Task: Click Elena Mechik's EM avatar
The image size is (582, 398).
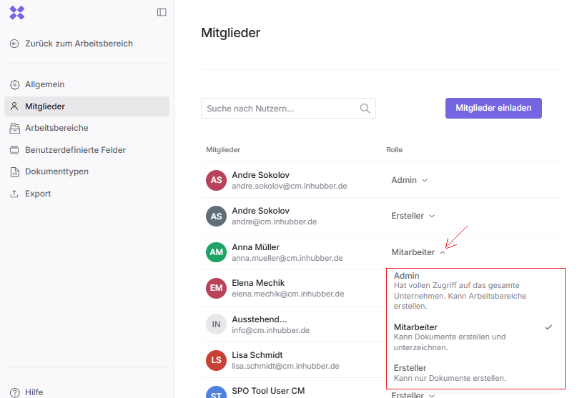Action: [216, 288]
